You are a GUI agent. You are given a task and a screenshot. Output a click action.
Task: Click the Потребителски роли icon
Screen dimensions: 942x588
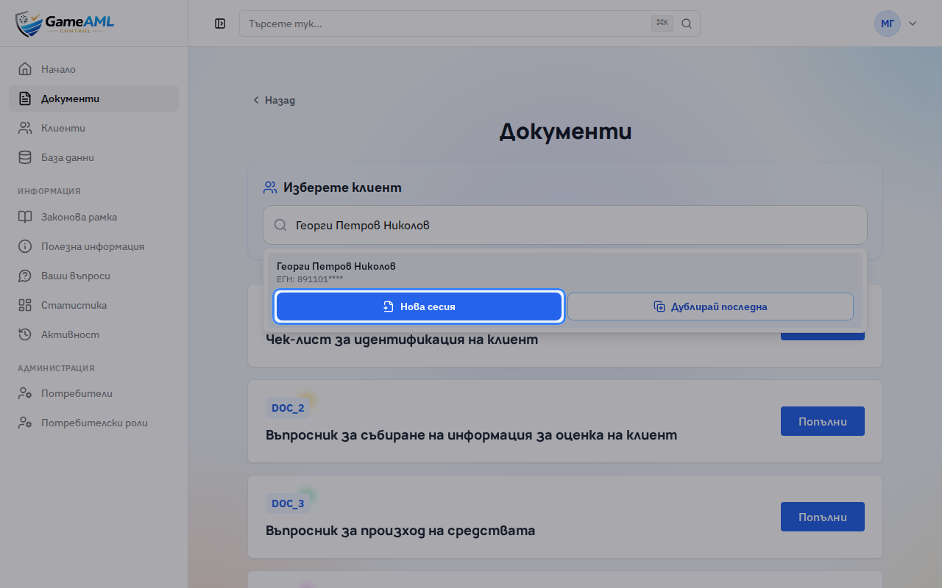[25, 423]
